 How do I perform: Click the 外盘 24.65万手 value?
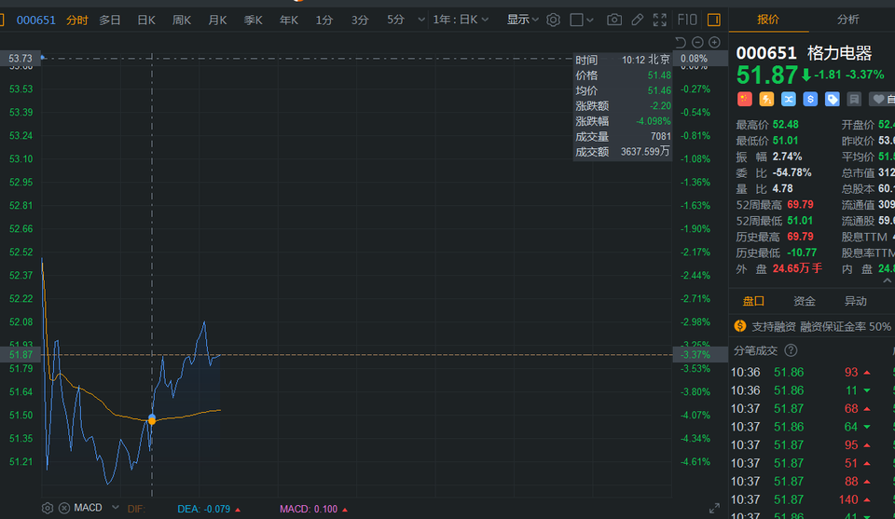pos(797,268)
